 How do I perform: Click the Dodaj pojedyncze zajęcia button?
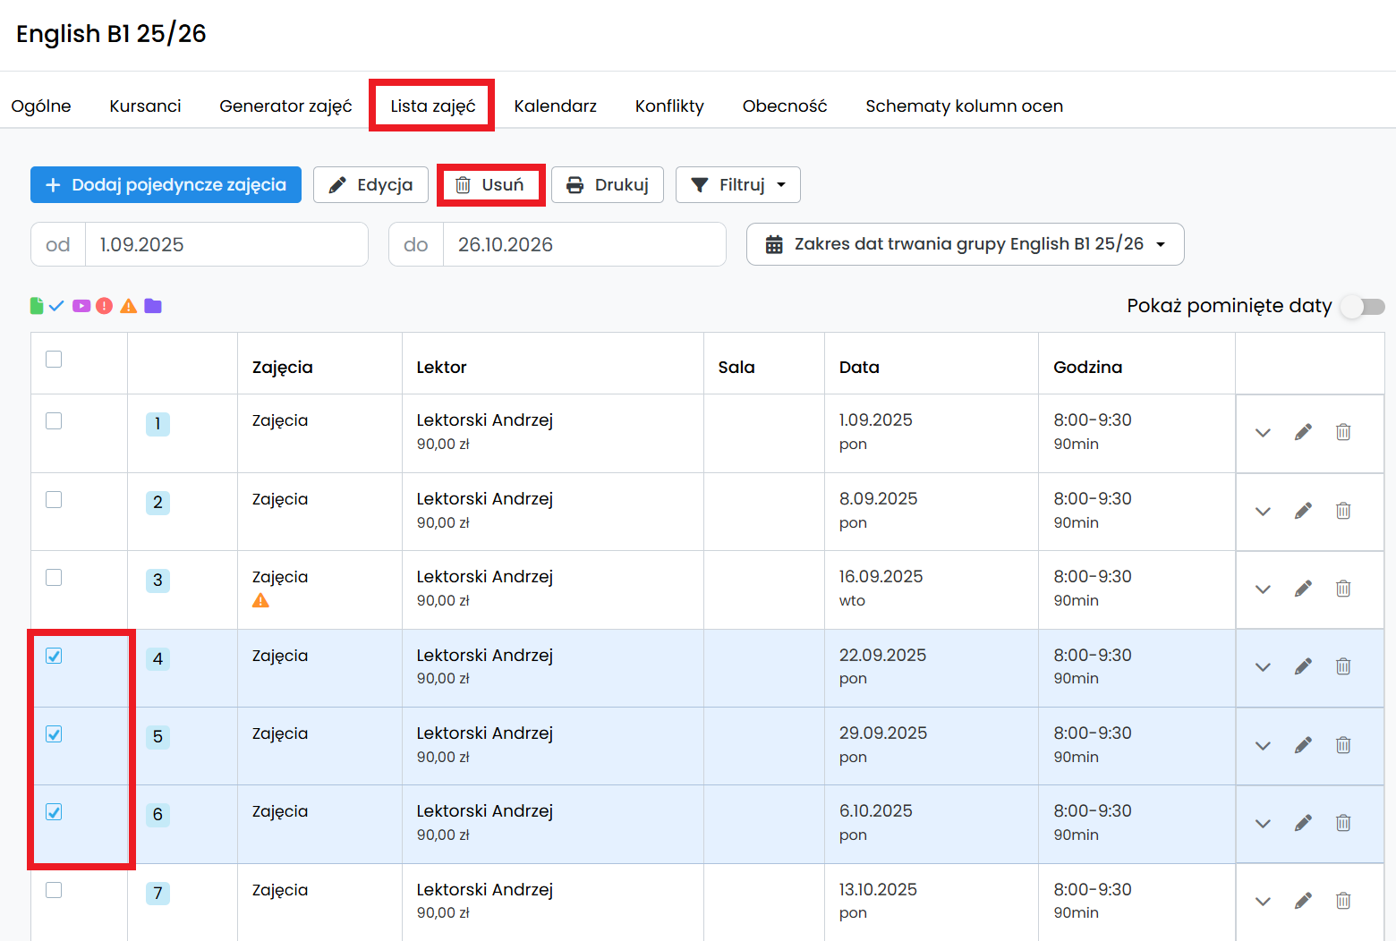[x=166, y=185]
